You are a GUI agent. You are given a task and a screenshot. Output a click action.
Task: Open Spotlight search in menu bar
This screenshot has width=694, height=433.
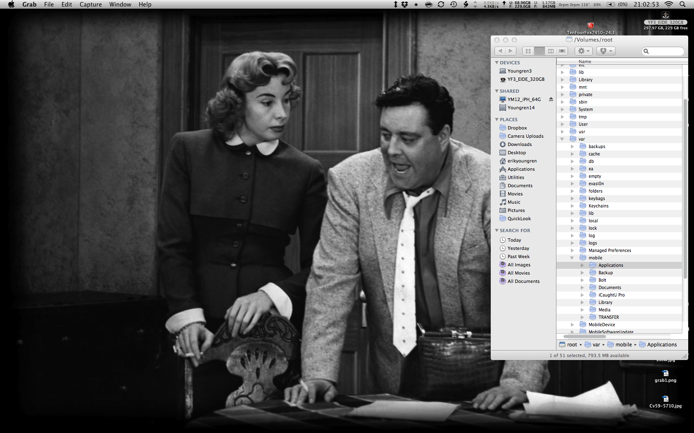[682, 5]
